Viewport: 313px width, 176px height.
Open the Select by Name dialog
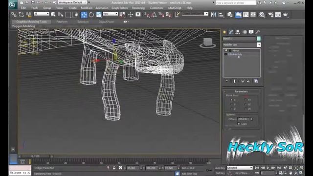[x=60, y=15]
